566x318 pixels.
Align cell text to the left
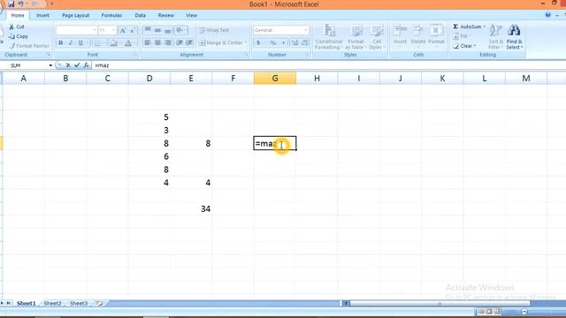pos(148,43)
